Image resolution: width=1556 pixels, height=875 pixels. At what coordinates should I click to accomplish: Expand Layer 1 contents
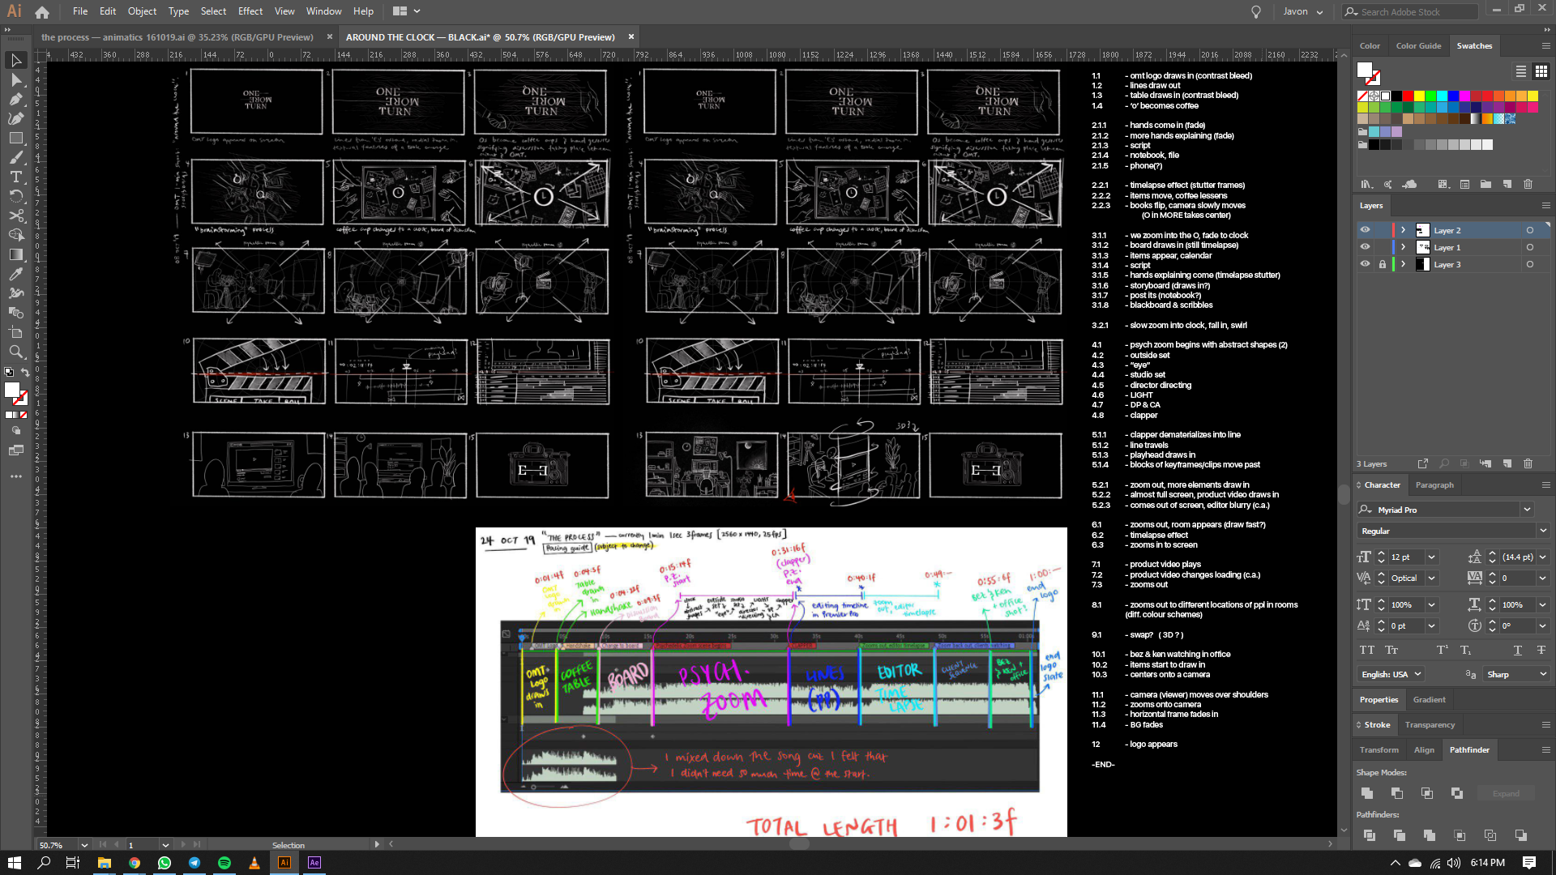pos(1404,247)
